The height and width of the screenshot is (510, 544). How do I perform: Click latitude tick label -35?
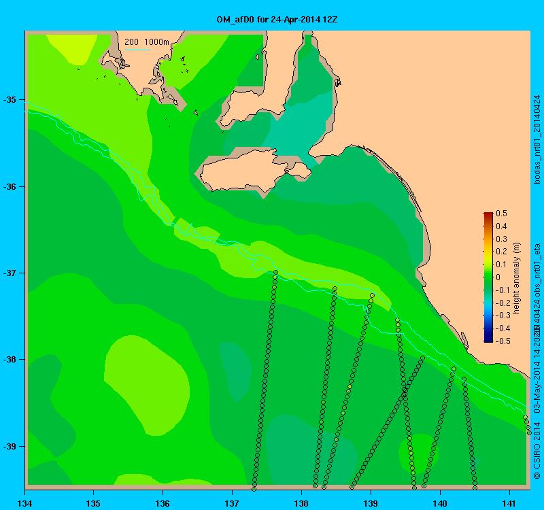pos(10,100)
